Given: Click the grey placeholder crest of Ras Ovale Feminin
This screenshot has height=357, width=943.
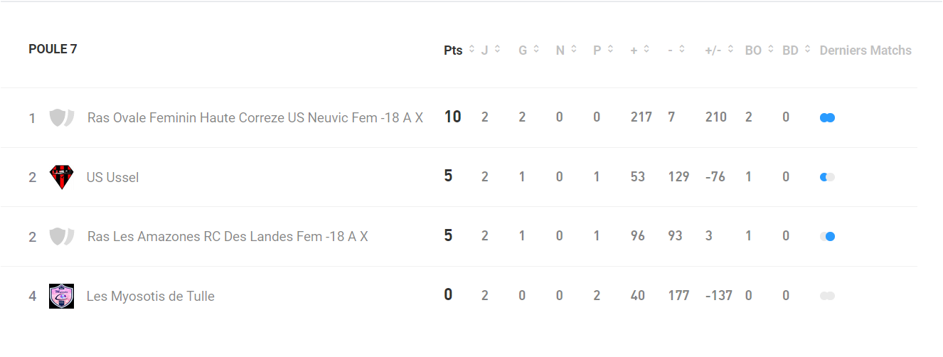Looking at the screenshot, I should [62, 118].
